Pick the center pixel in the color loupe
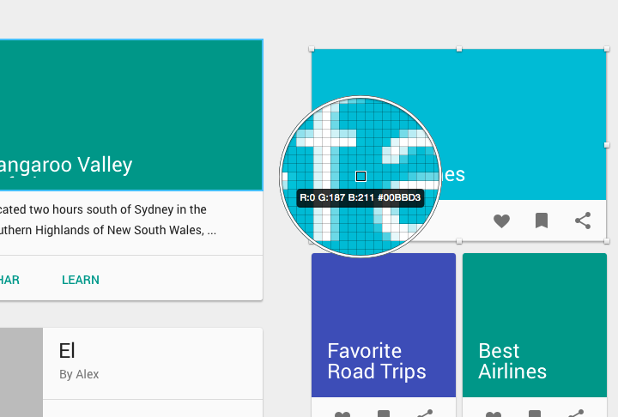618x417 pixels. [360, 176]
